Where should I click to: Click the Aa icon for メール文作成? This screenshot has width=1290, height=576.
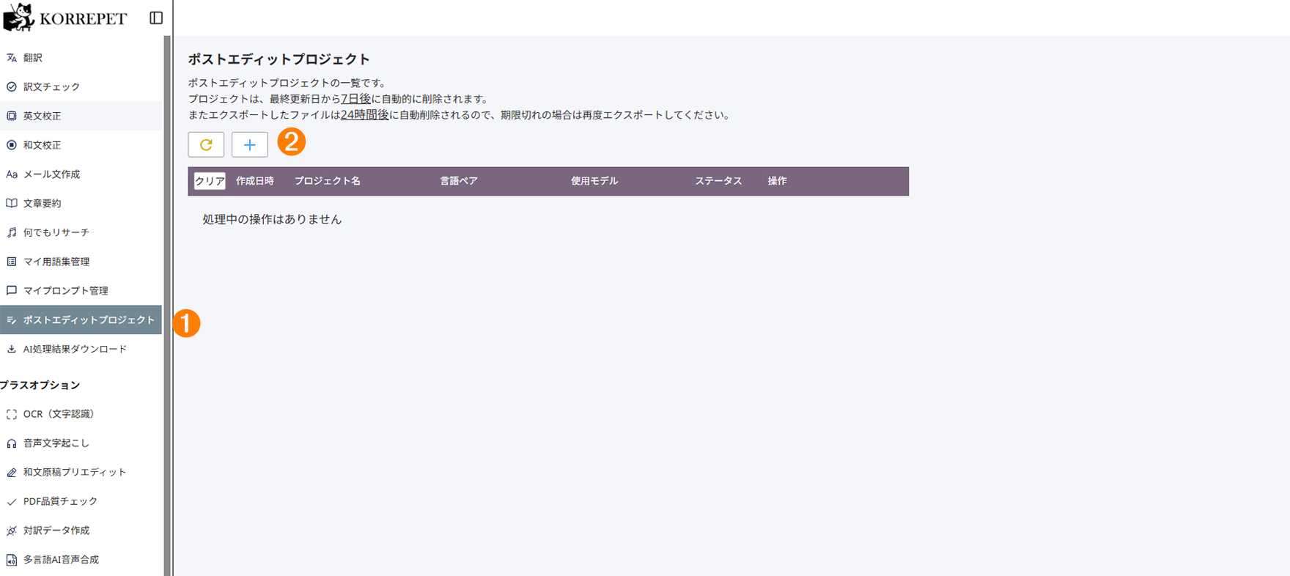pos(12,174)
